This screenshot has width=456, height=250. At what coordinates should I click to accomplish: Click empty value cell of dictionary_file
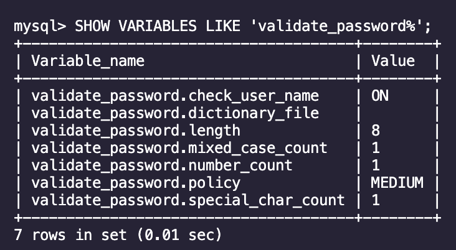click(x=397, y=113)
